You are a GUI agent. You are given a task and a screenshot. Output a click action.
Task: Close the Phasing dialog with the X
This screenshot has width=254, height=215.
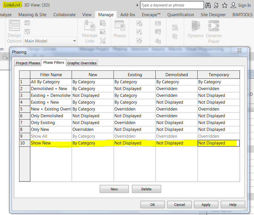(239, 50)
